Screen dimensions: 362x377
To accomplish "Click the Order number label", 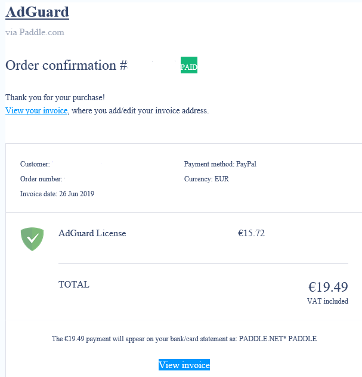I will pos(41,179).
